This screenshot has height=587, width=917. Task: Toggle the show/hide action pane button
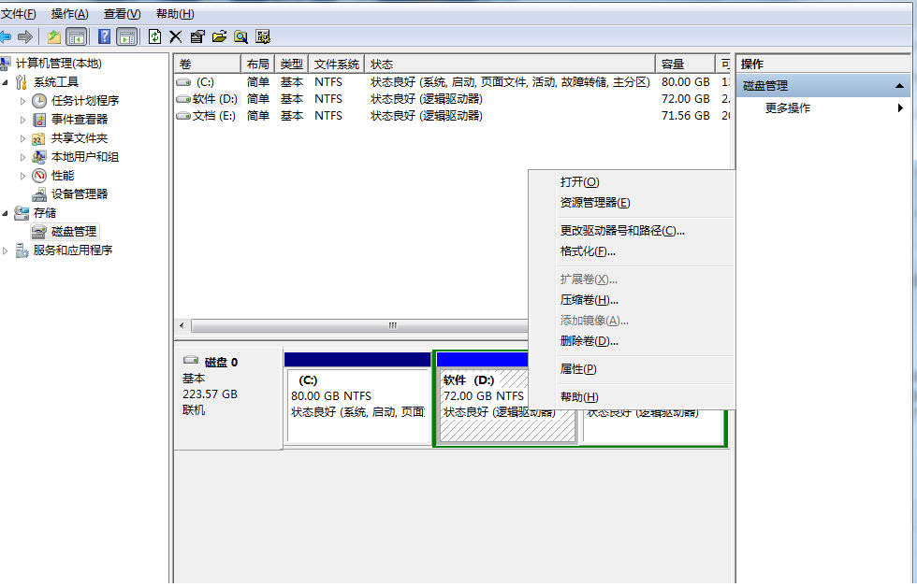click(127, 36)
